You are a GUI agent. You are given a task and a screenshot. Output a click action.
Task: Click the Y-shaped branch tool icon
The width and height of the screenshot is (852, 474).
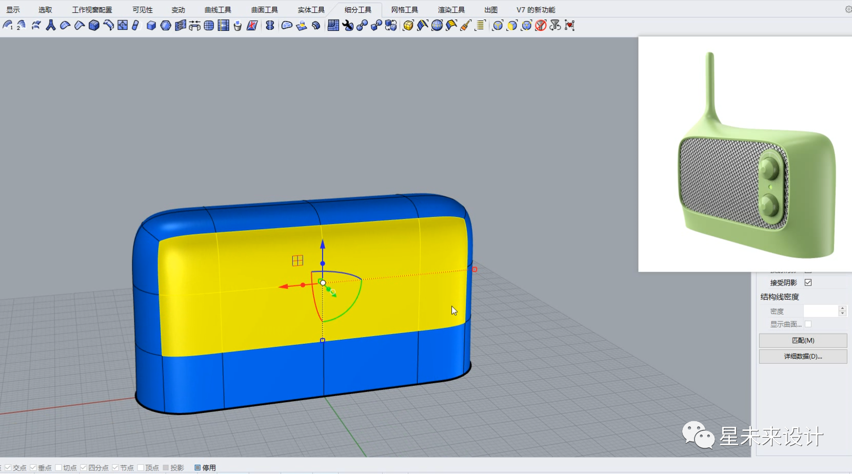click(x=51, y=25)
